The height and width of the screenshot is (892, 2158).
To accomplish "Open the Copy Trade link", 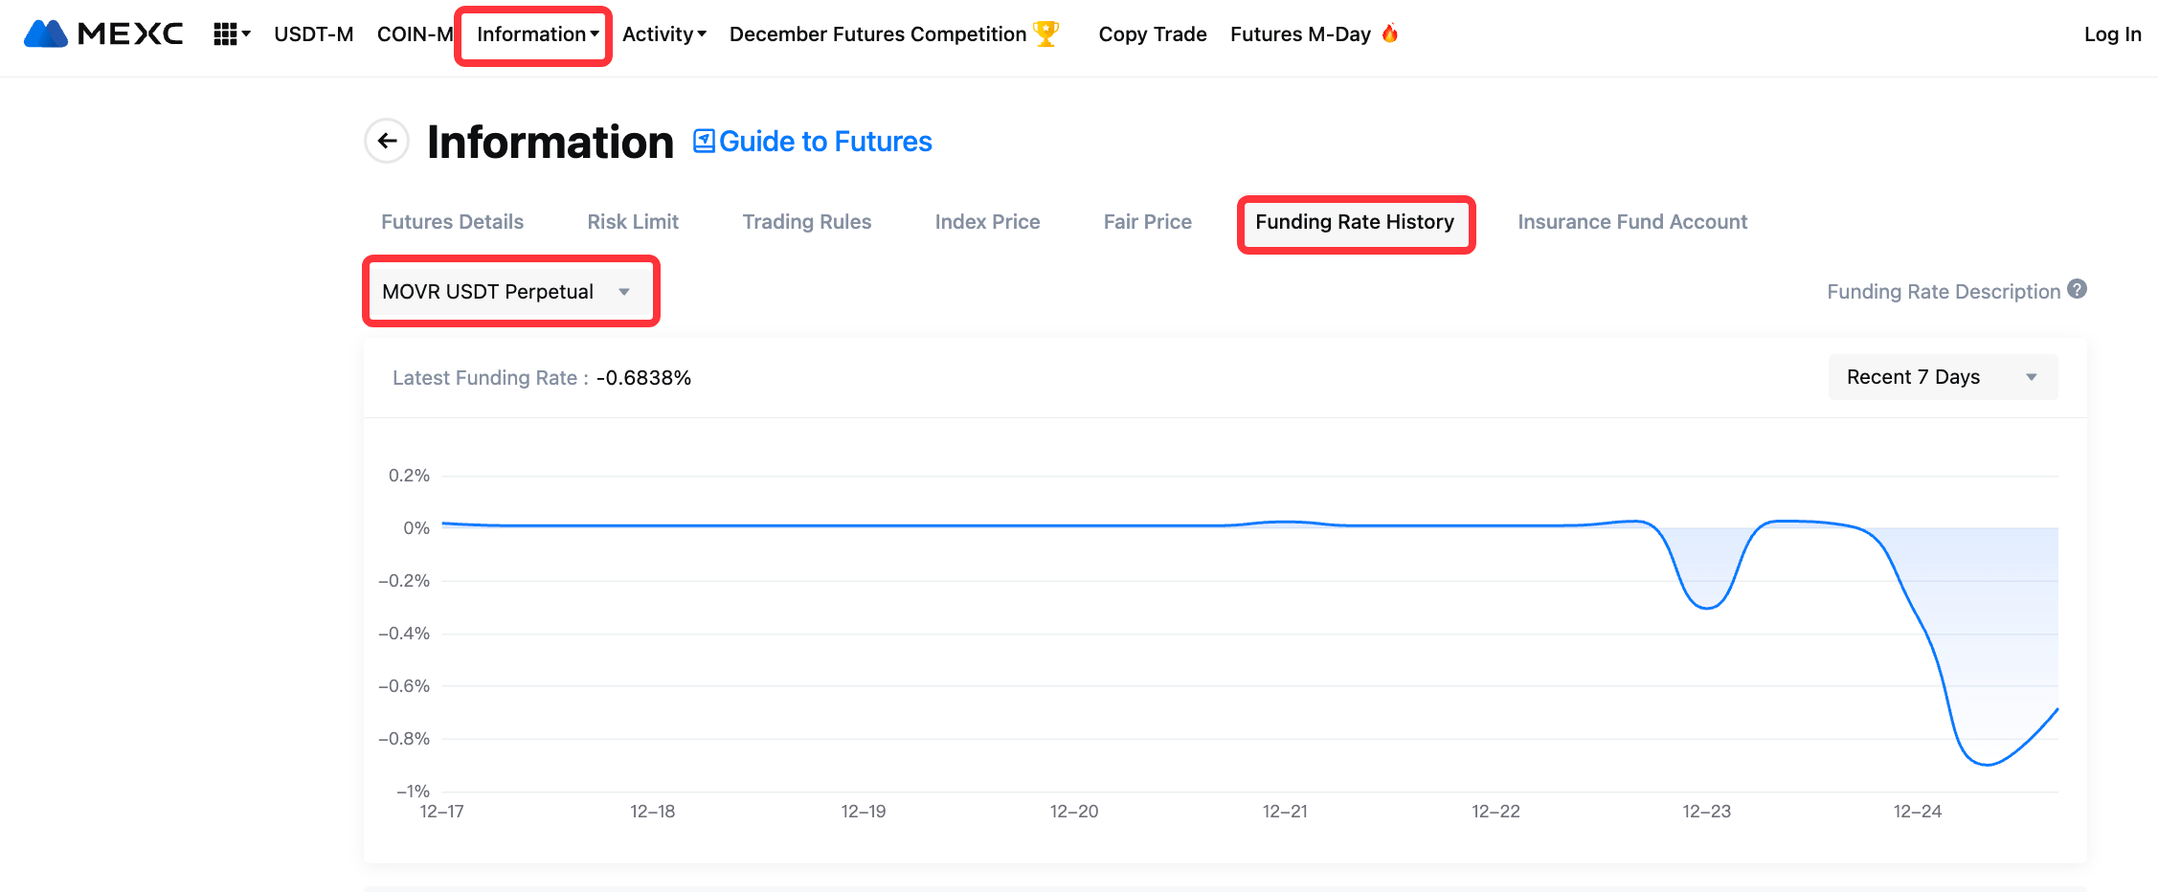I will (x=1152, y=34).
